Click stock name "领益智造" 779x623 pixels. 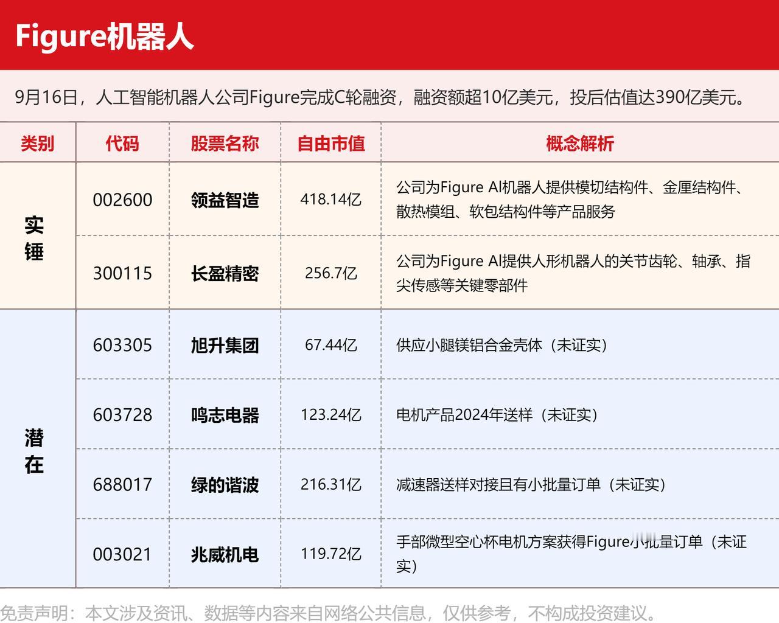(x=225, y=200)
